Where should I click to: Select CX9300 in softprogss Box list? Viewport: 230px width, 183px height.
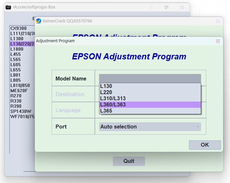pos(22,28)
